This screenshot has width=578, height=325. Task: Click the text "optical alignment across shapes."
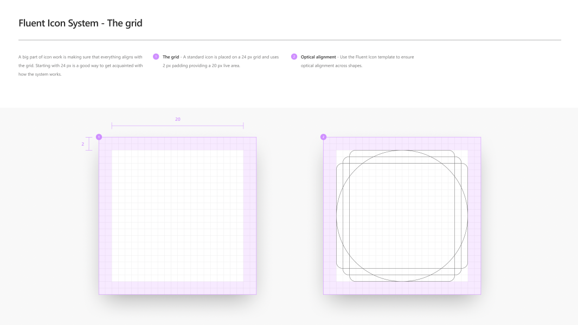[331, 66]
